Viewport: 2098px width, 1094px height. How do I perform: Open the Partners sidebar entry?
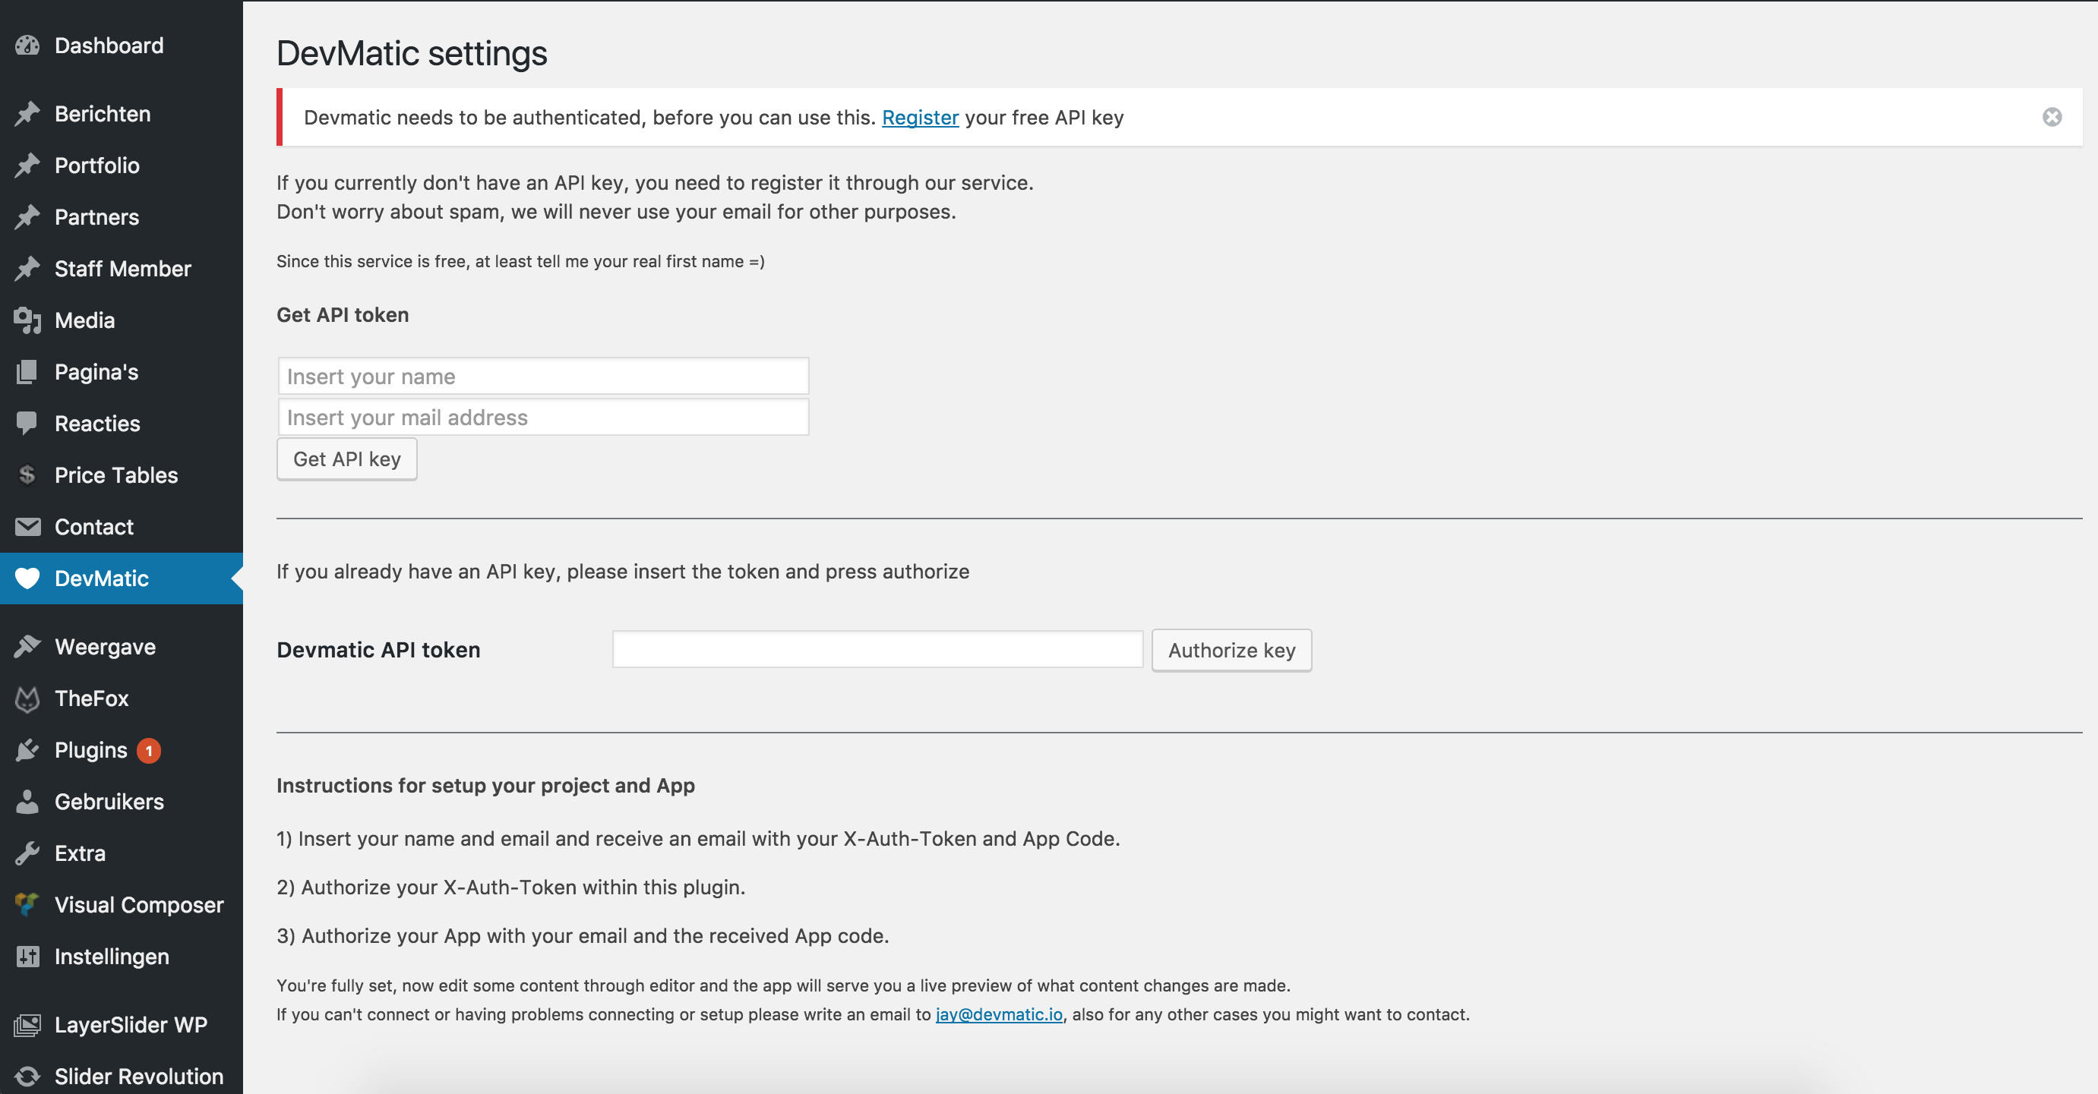coord(97,217)
